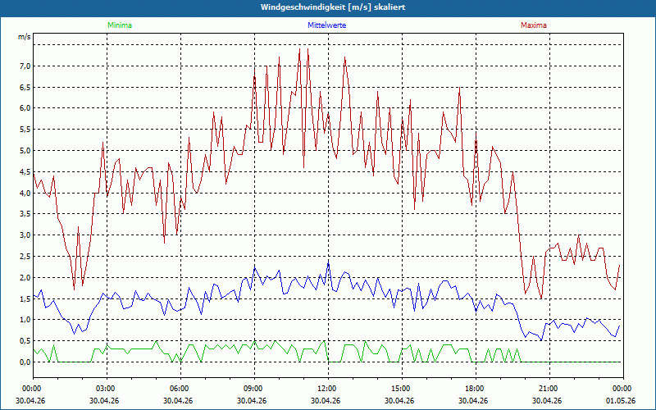Click the 21:00 time axis label
The width and height of the screenshot is (656, 410).
coord(549,389)
